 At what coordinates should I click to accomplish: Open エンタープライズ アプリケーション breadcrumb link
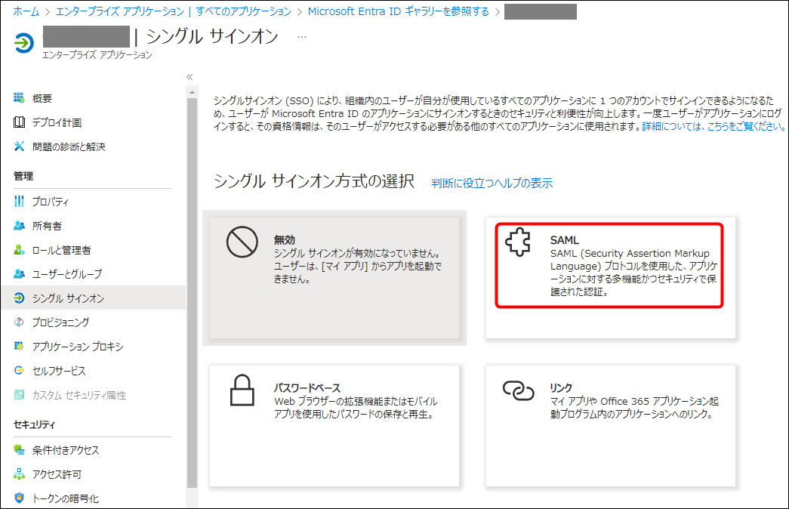tap(120, 11)
